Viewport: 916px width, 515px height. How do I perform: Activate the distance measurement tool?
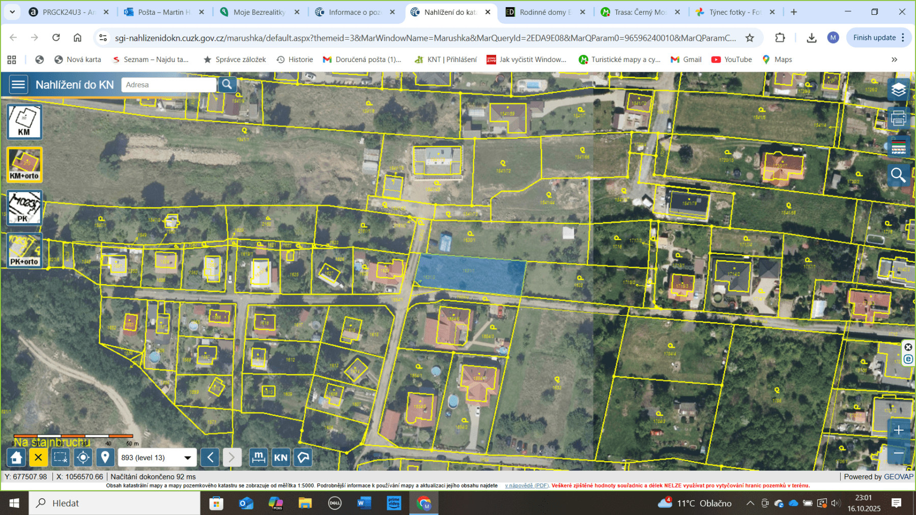click(259, 457)
